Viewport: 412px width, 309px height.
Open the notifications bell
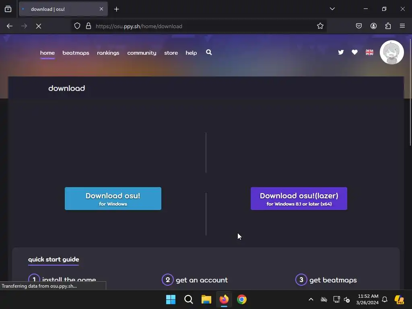385,299
